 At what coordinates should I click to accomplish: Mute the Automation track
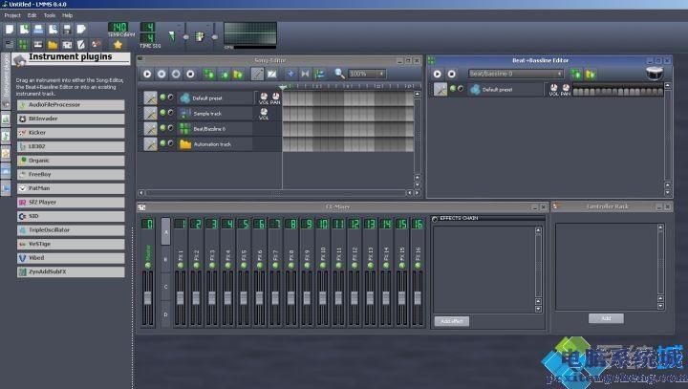click(162, 143)
